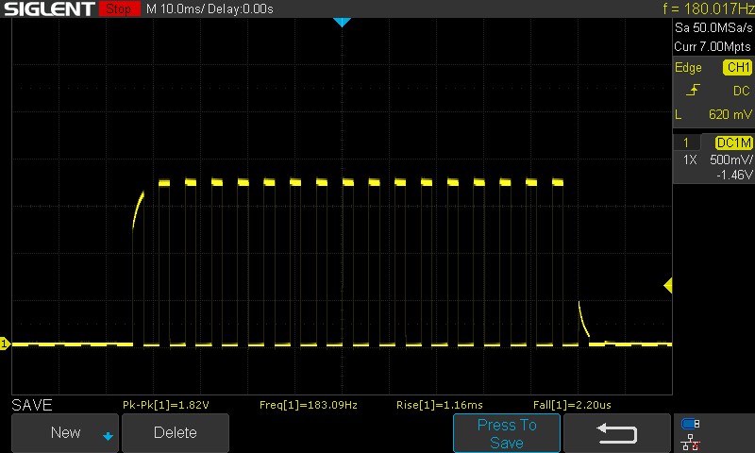Open the Edge trigger type setting
Screen dimensions: 755x453
688,68
